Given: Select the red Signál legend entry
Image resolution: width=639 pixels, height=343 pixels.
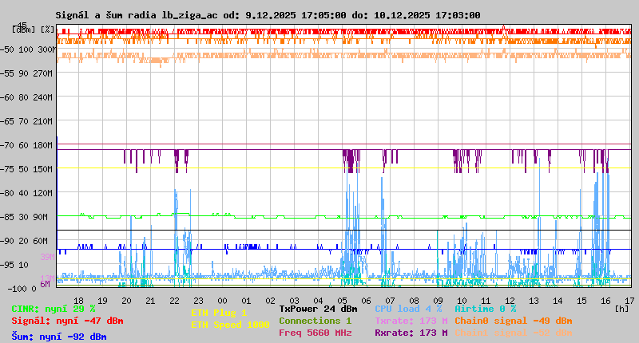Looking at the screenshot, I should click(x=67, y=321).
